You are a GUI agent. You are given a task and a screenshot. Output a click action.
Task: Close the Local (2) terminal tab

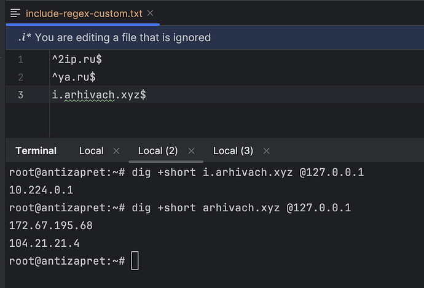[192, 150]
